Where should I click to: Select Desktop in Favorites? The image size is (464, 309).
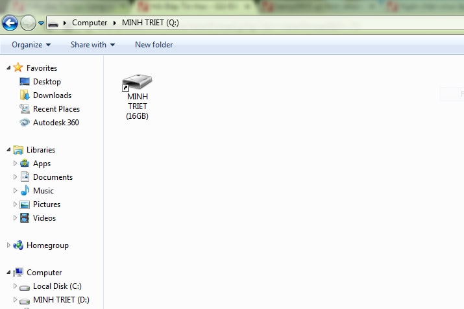tap(47, 82)
